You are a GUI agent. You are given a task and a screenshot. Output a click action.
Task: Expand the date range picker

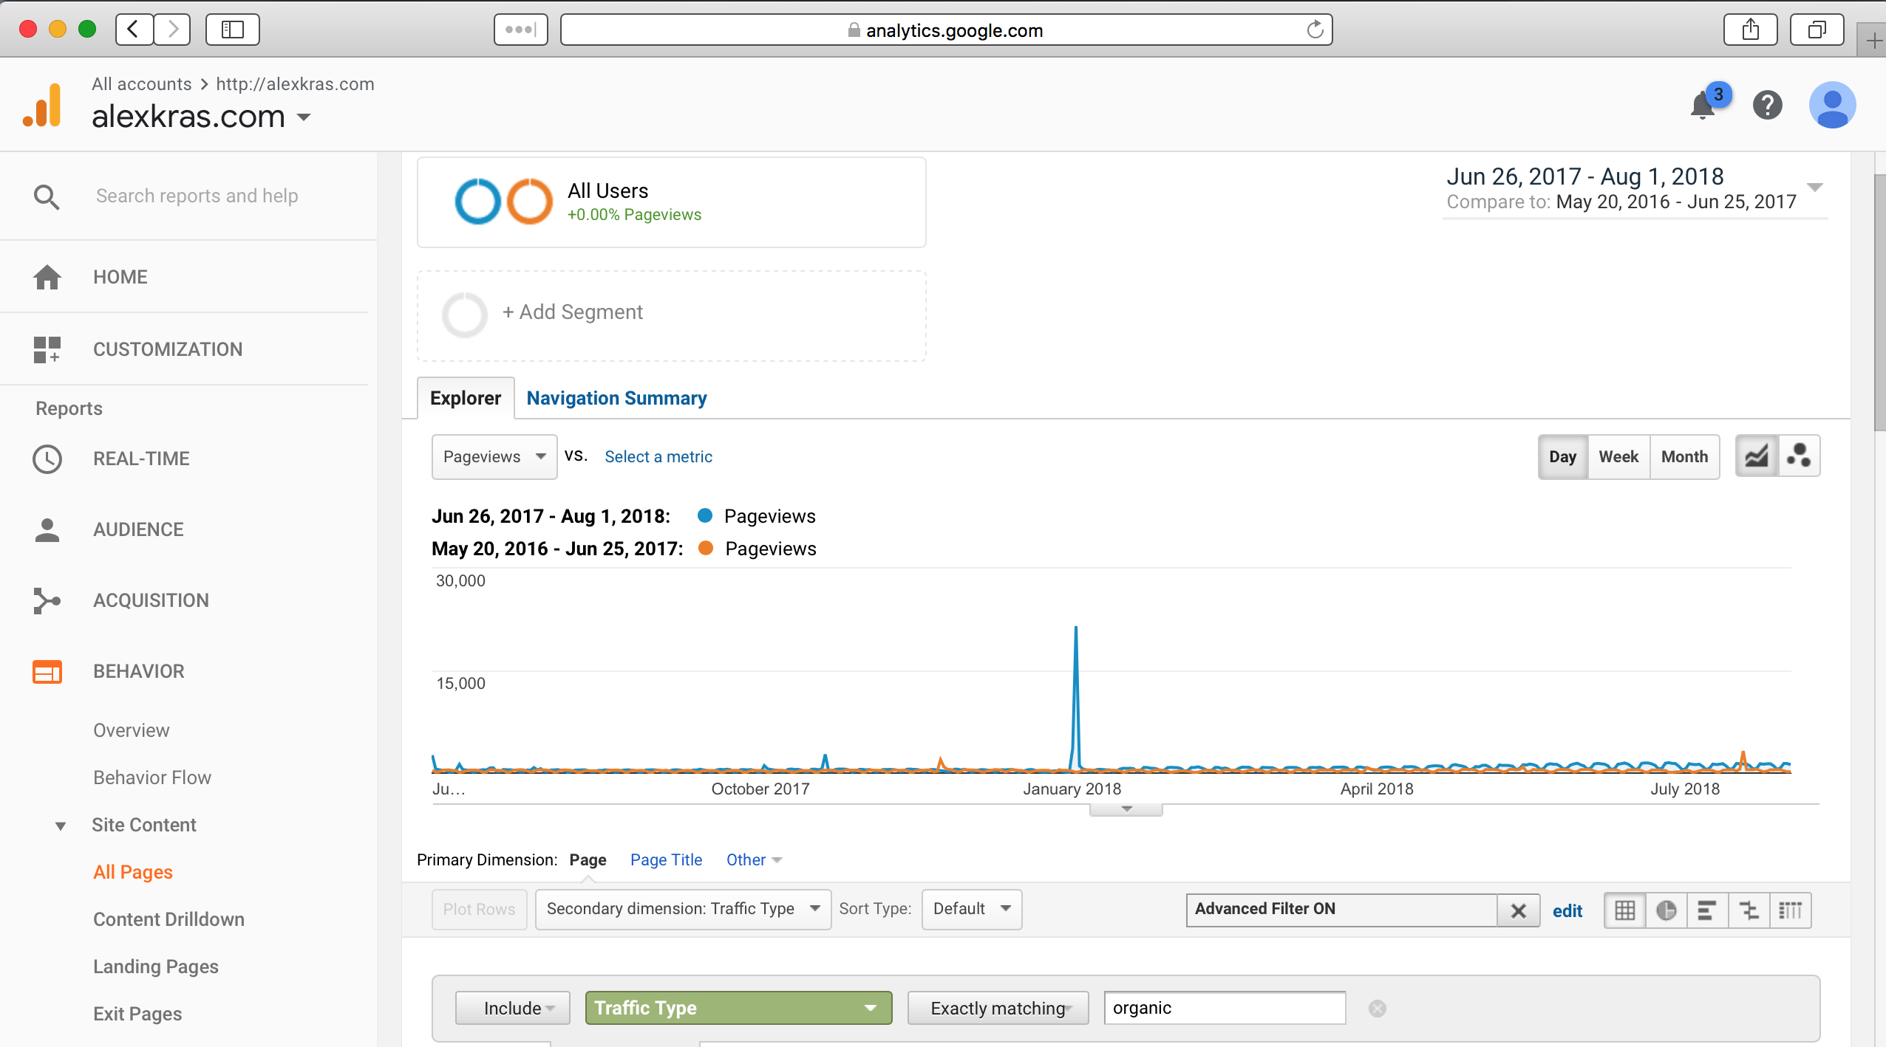(x=1814, y=186)
